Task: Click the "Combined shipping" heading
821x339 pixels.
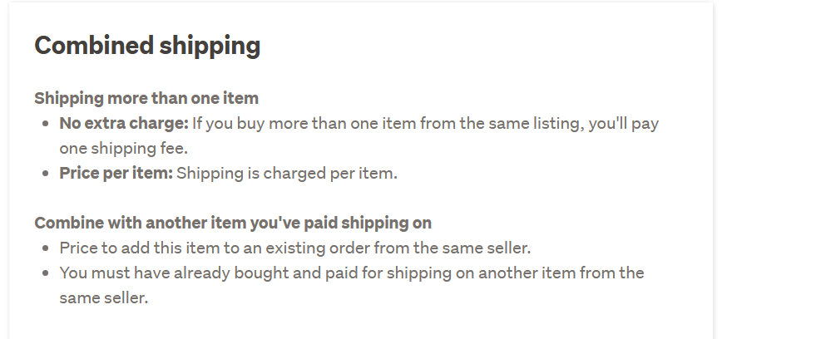Action: (147, 46)
